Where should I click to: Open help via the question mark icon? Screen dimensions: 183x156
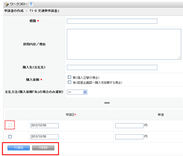click(31, 4)
